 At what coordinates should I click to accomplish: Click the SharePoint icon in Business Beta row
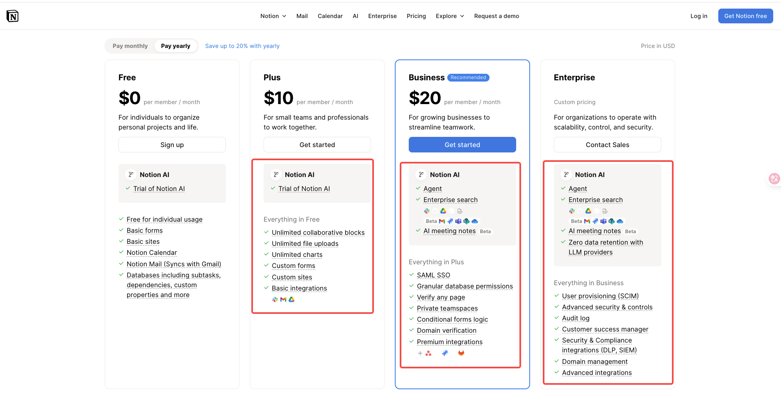[x=467, y=221]
